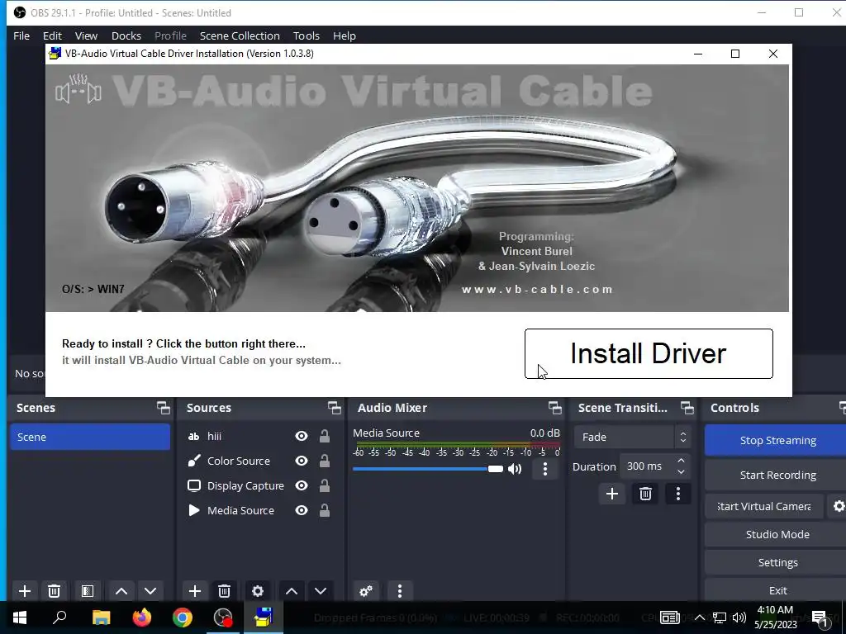Open the Tools menu in OBS
Image resolution: width=846 pixels, height=634 pixels.
(x=307, y=36)
